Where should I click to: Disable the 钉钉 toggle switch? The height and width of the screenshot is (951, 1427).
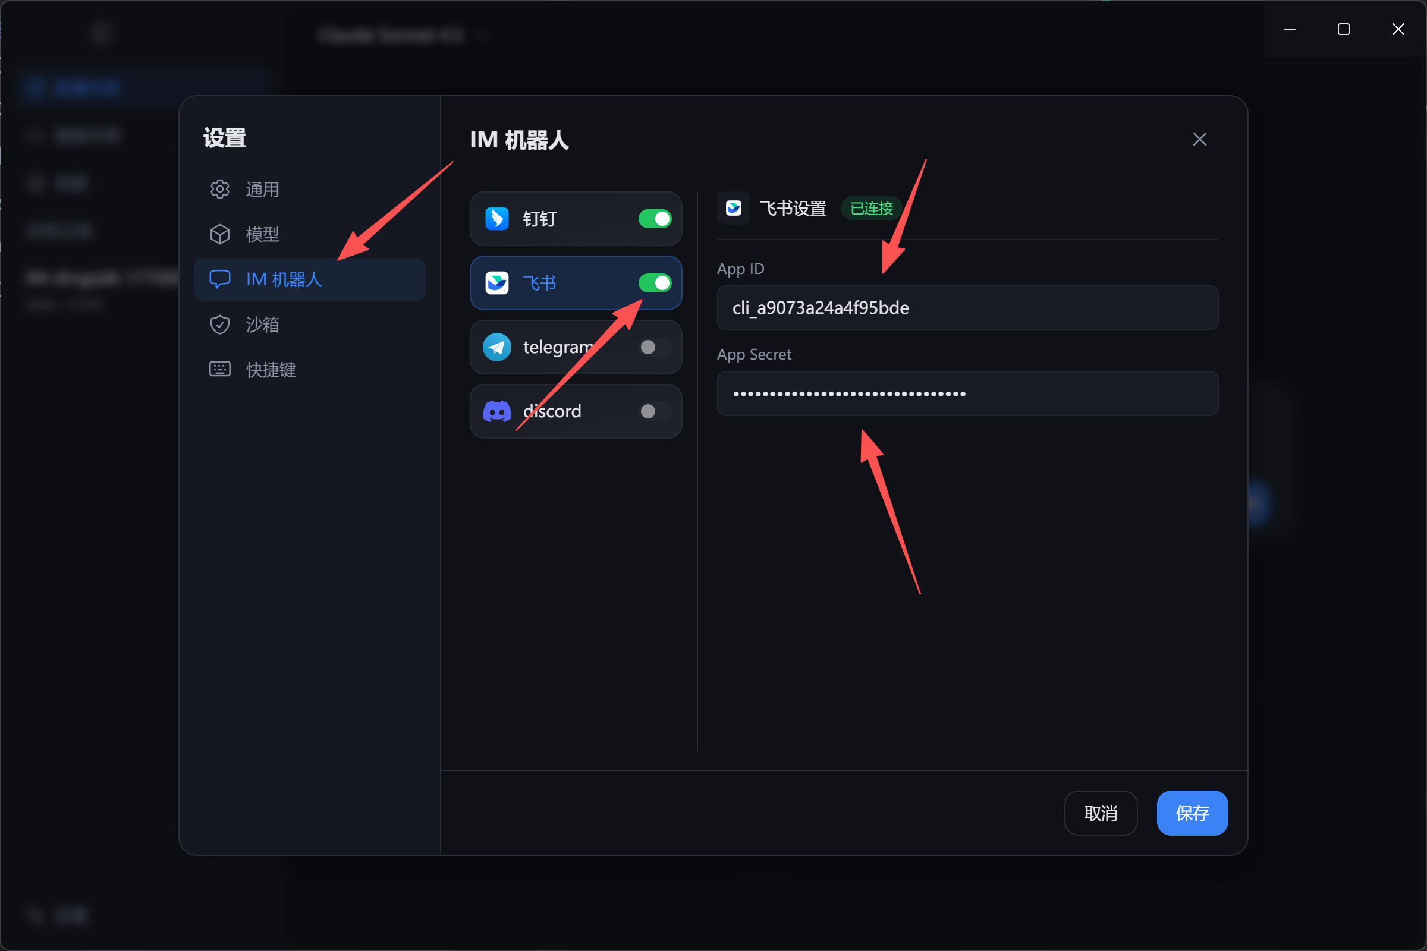point(655,219)
